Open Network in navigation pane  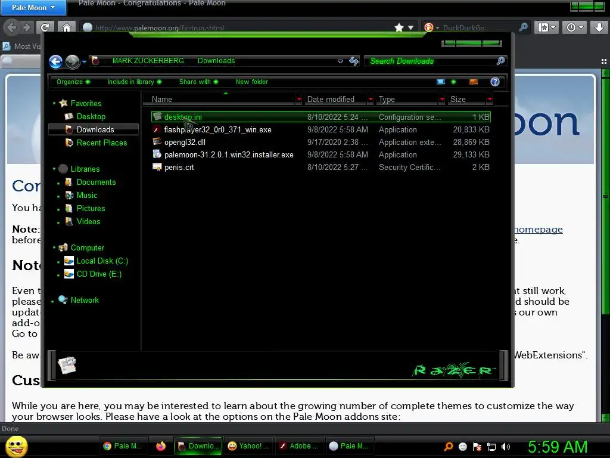tap(85, 301)
